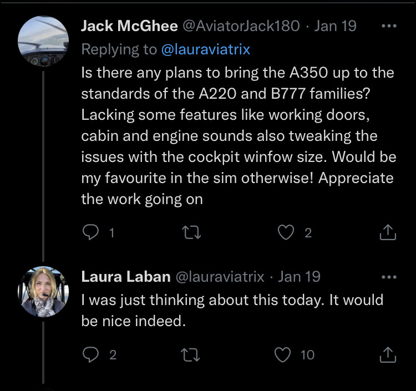The height and width of the screenshot is (391, 416).
Task: Reply to Laura Laban's tweet
Action: tap(90, 354)
